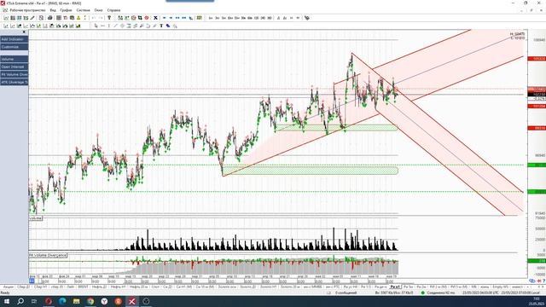Image resolution: width=546 pixels, height=307 pixels.
Task: Click the print toolbar icon
Action: pyautogui.click(x=49, y=18)
